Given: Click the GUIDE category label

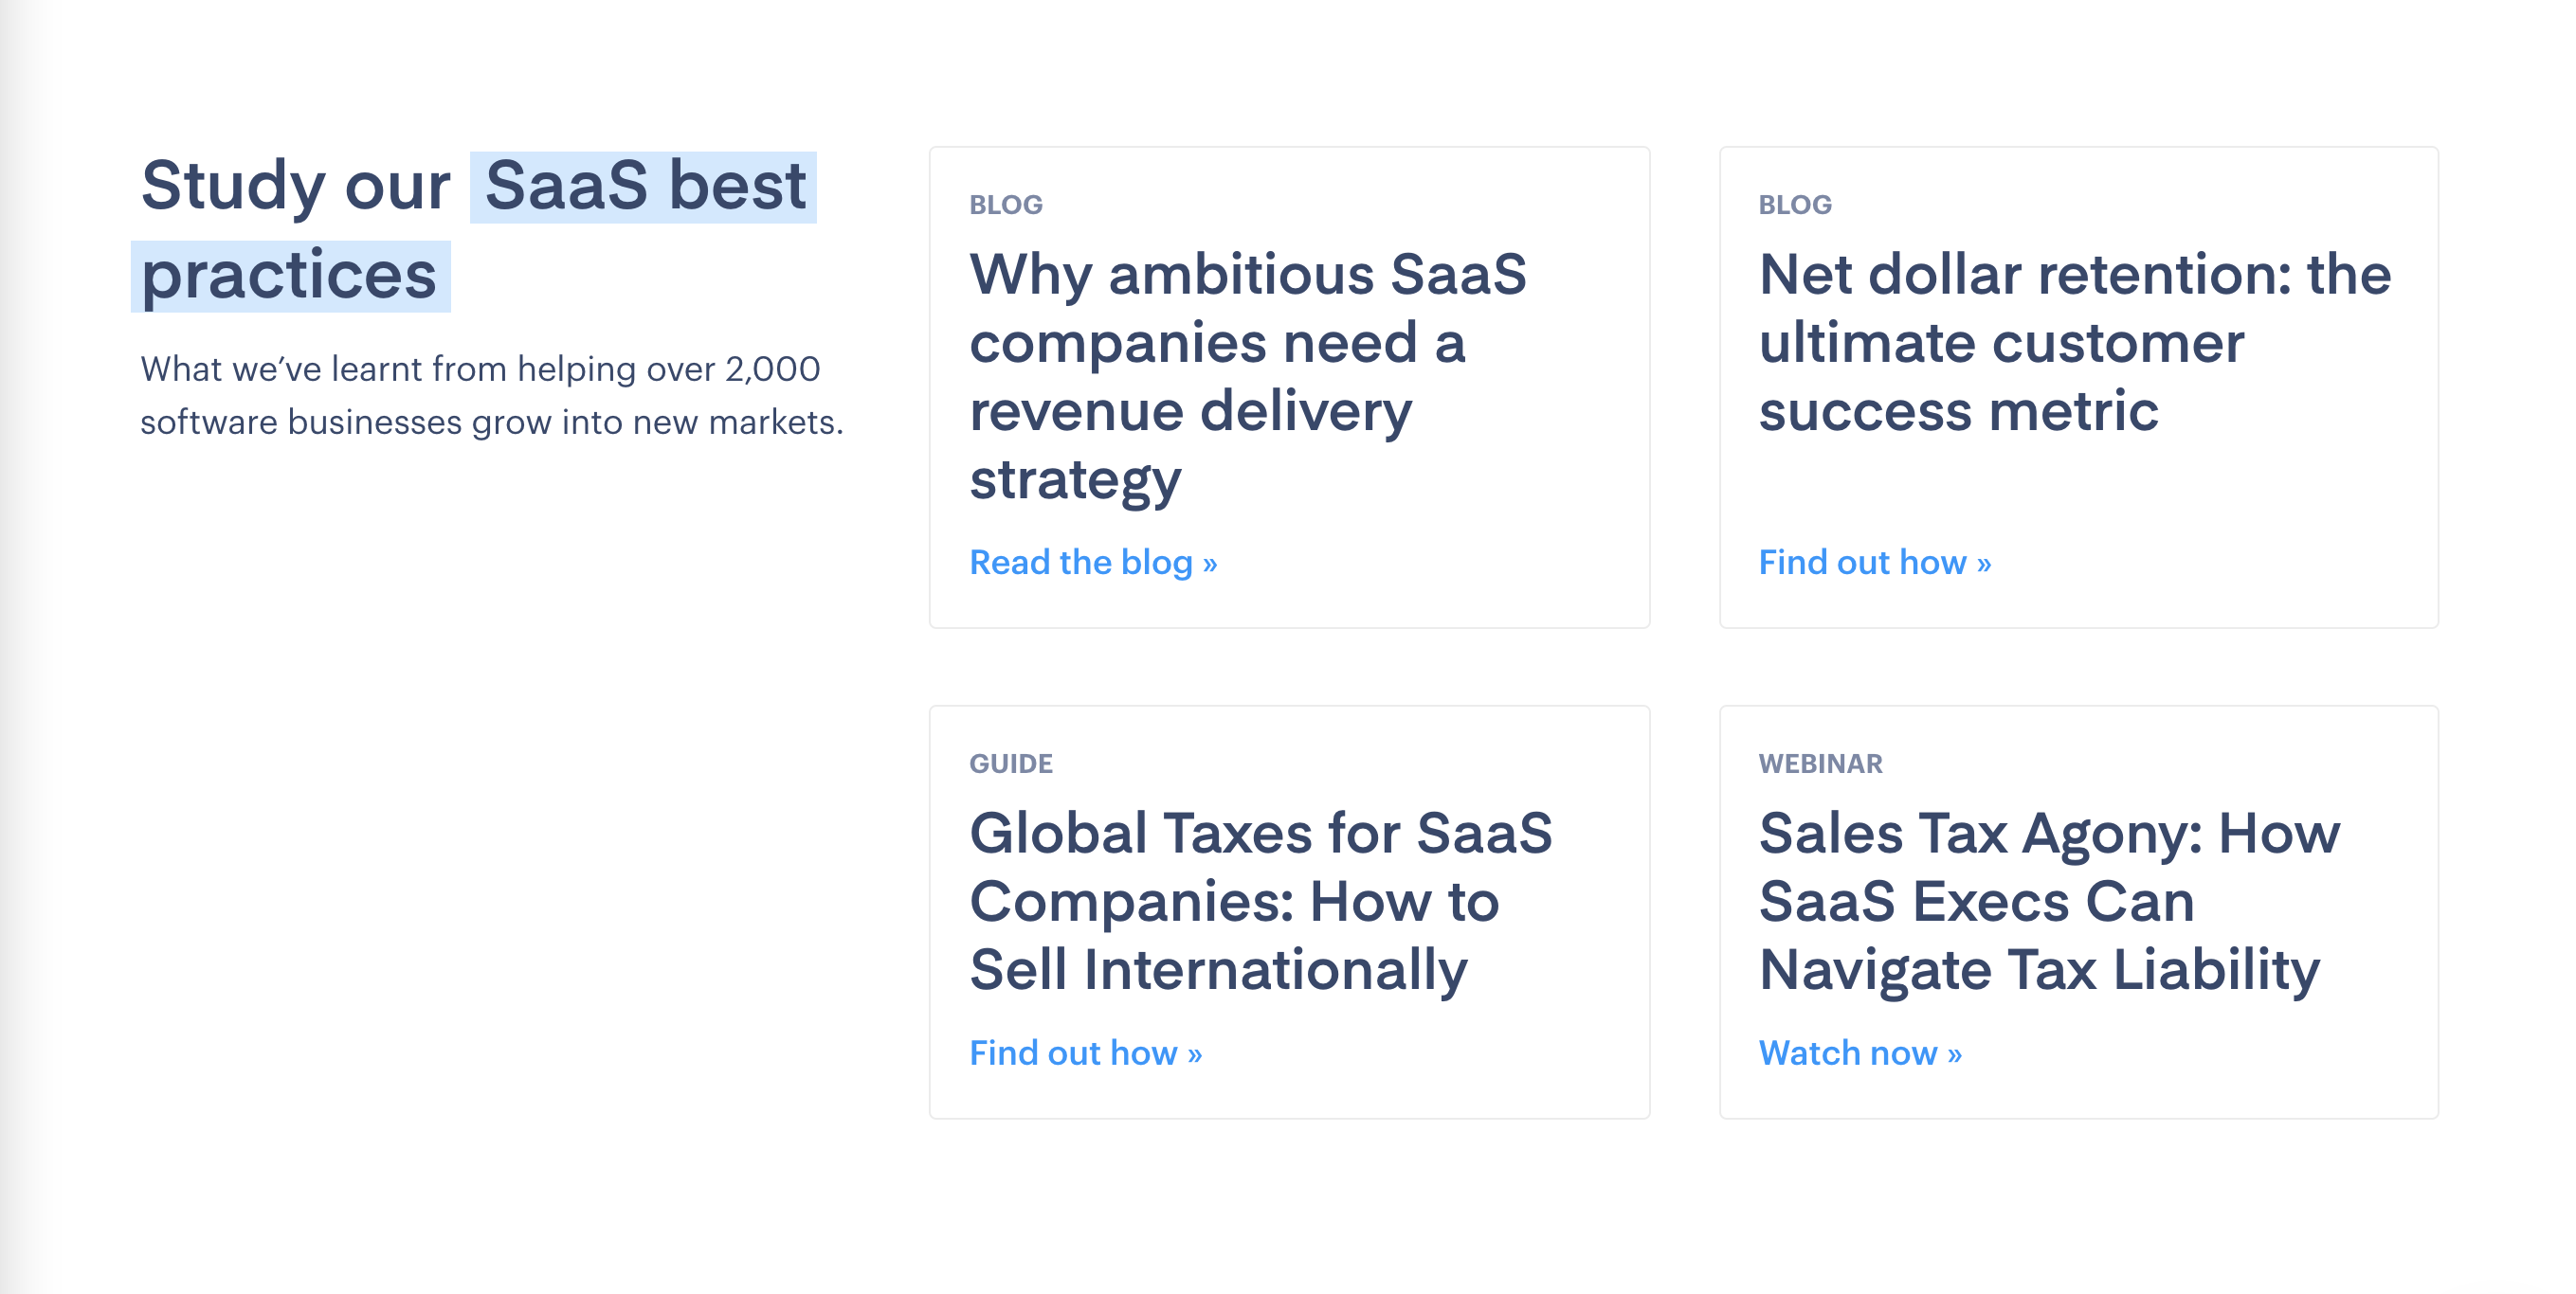Looking at the screenshot, I should point(1010,764).
